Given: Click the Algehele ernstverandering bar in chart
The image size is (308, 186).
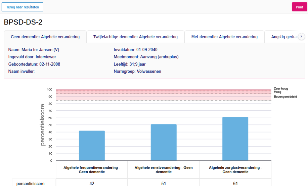Looking at the screenshot, I should click(164, 142).
